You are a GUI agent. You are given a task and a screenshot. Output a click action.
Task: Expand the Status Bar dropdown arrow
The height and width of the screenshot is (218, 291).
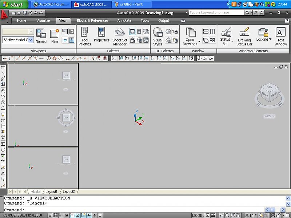(x=232, y=41)
